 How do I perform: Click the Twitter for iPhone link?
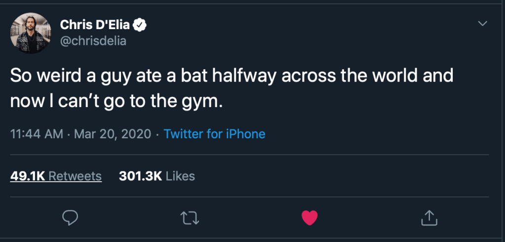tap(214, 134)
